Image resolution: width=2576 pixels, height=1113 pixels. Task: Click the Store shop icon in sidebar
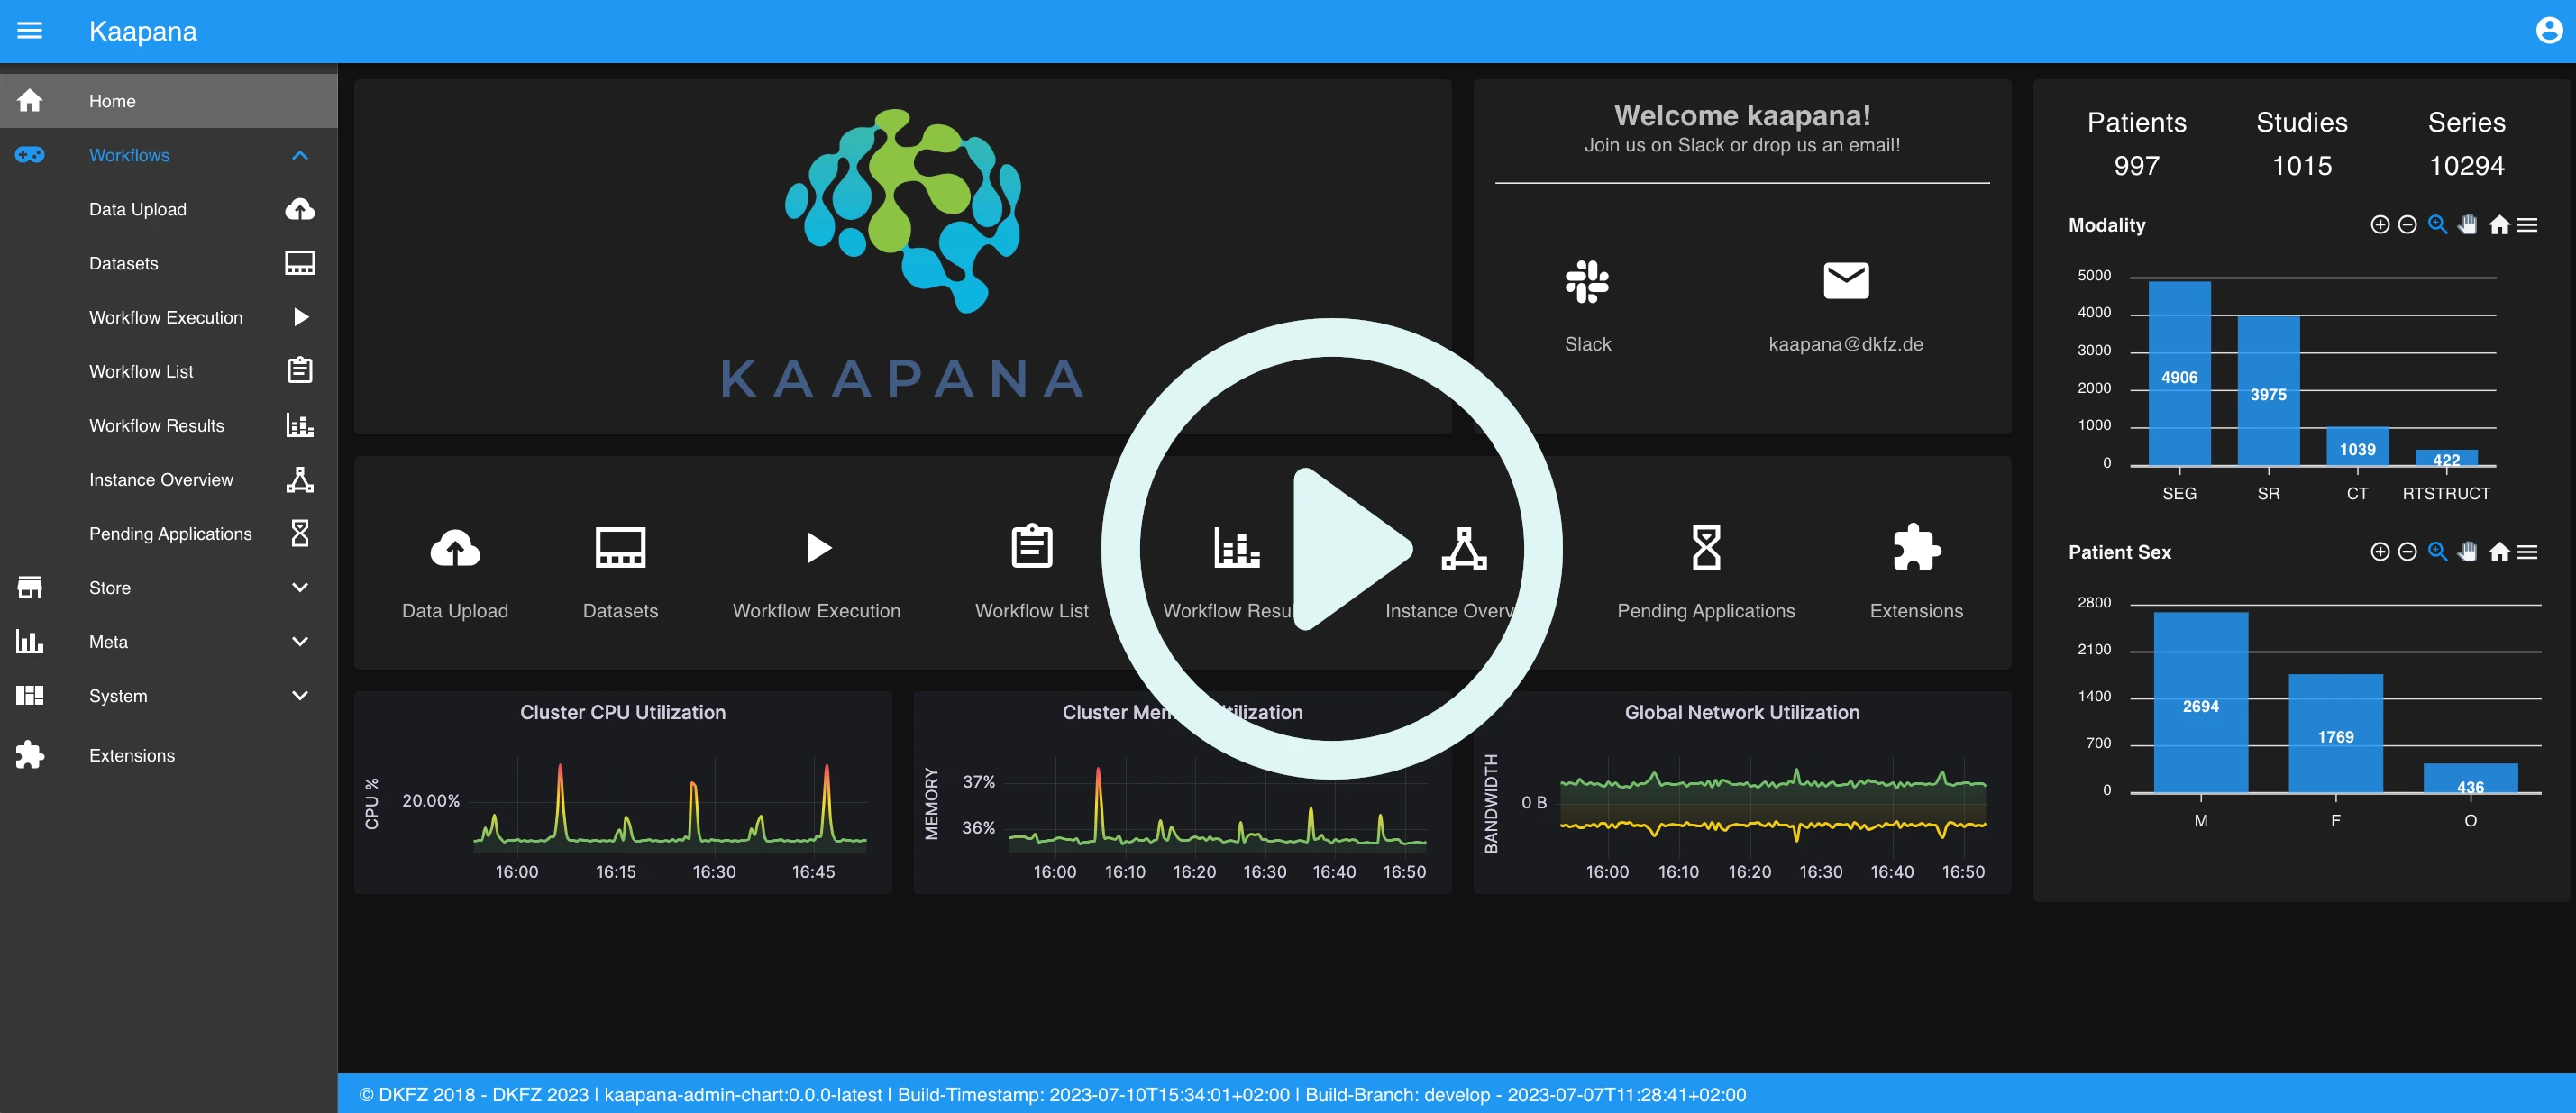pyautogui.click(x=30, y=587)
